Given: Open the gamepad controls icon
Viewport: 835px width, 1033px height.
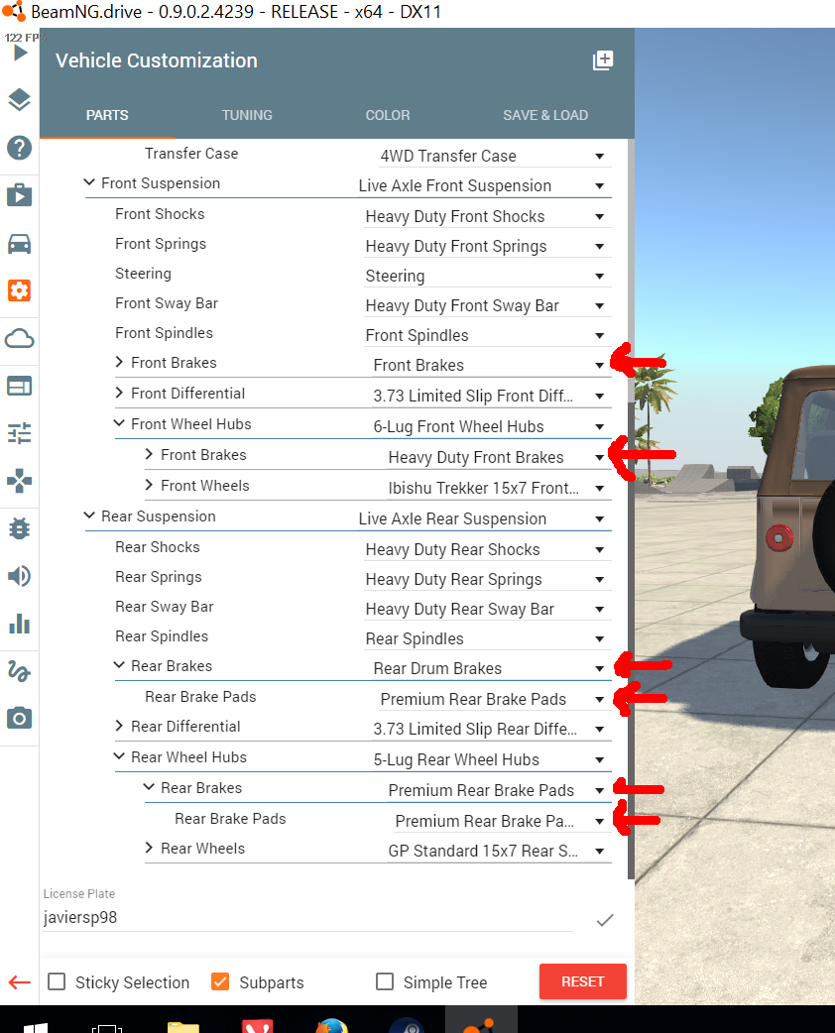Looking at the screenshot, I should click(19, 481).
